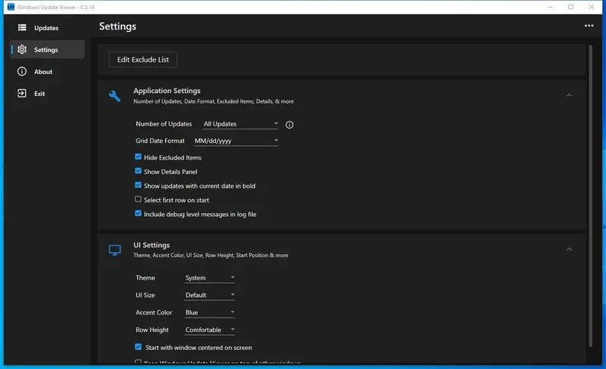Click the About info icon
Image resolution: width=606 pixels, height=369 pixels.
pos(22,72)
